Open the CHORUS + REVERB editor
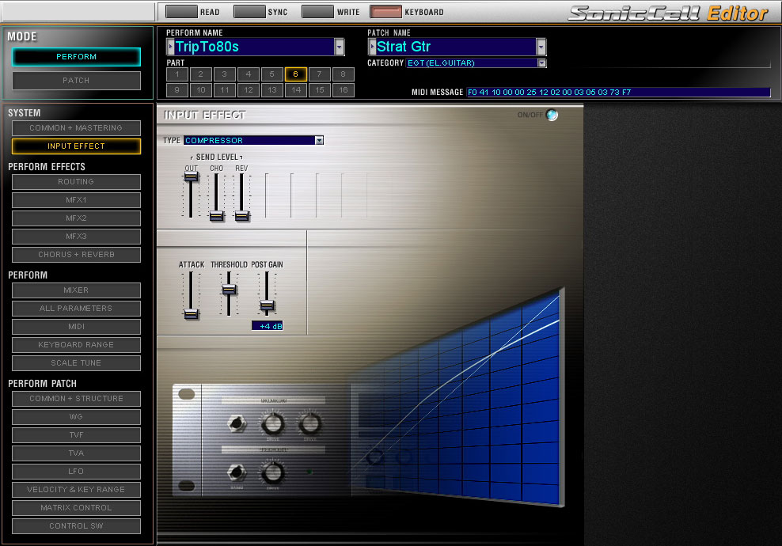Viewport: 782px width, 546px height. tap(76, 254)
